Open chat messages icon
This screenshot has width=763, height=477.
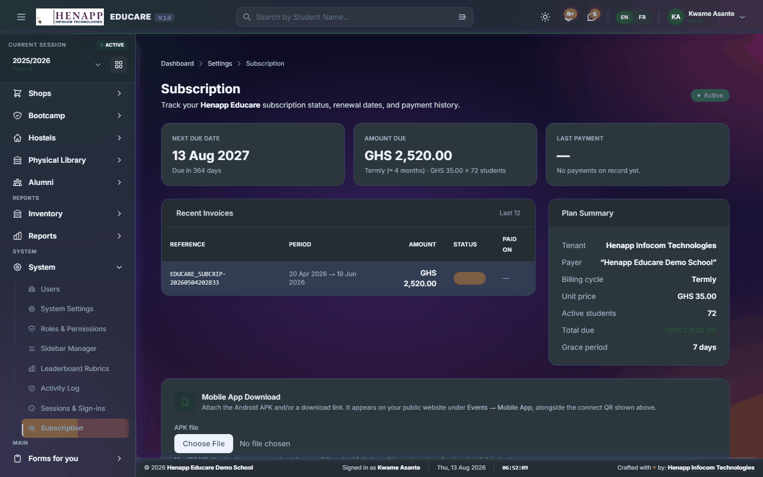pyautogui.click(x=592, y=17)
